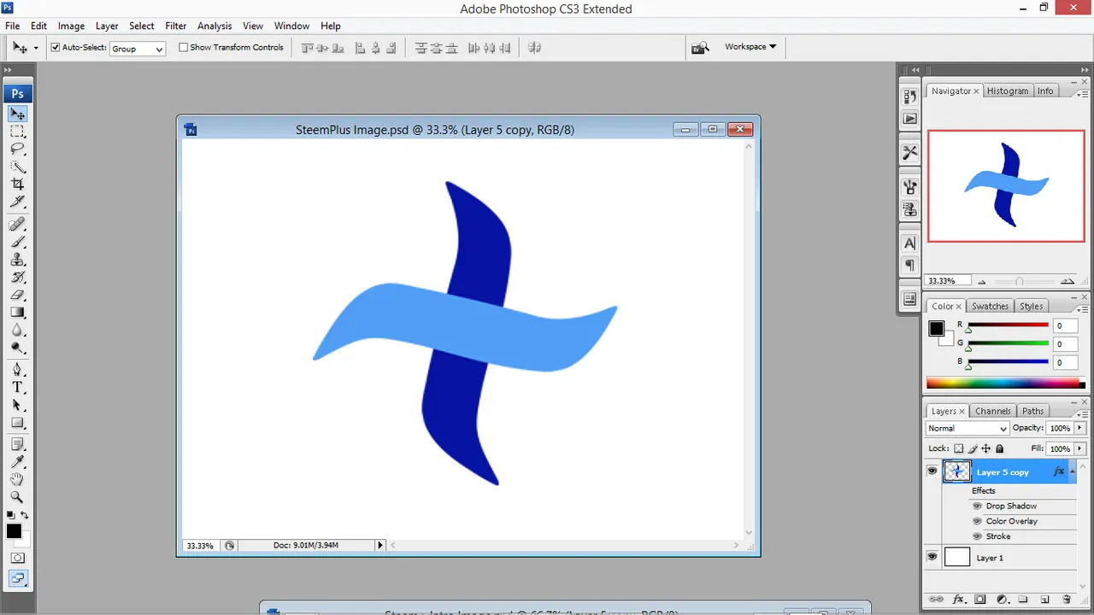Screen dimensions: 1094x615
Task: Select the Path Selection tool
Action: tap(17, 405)
